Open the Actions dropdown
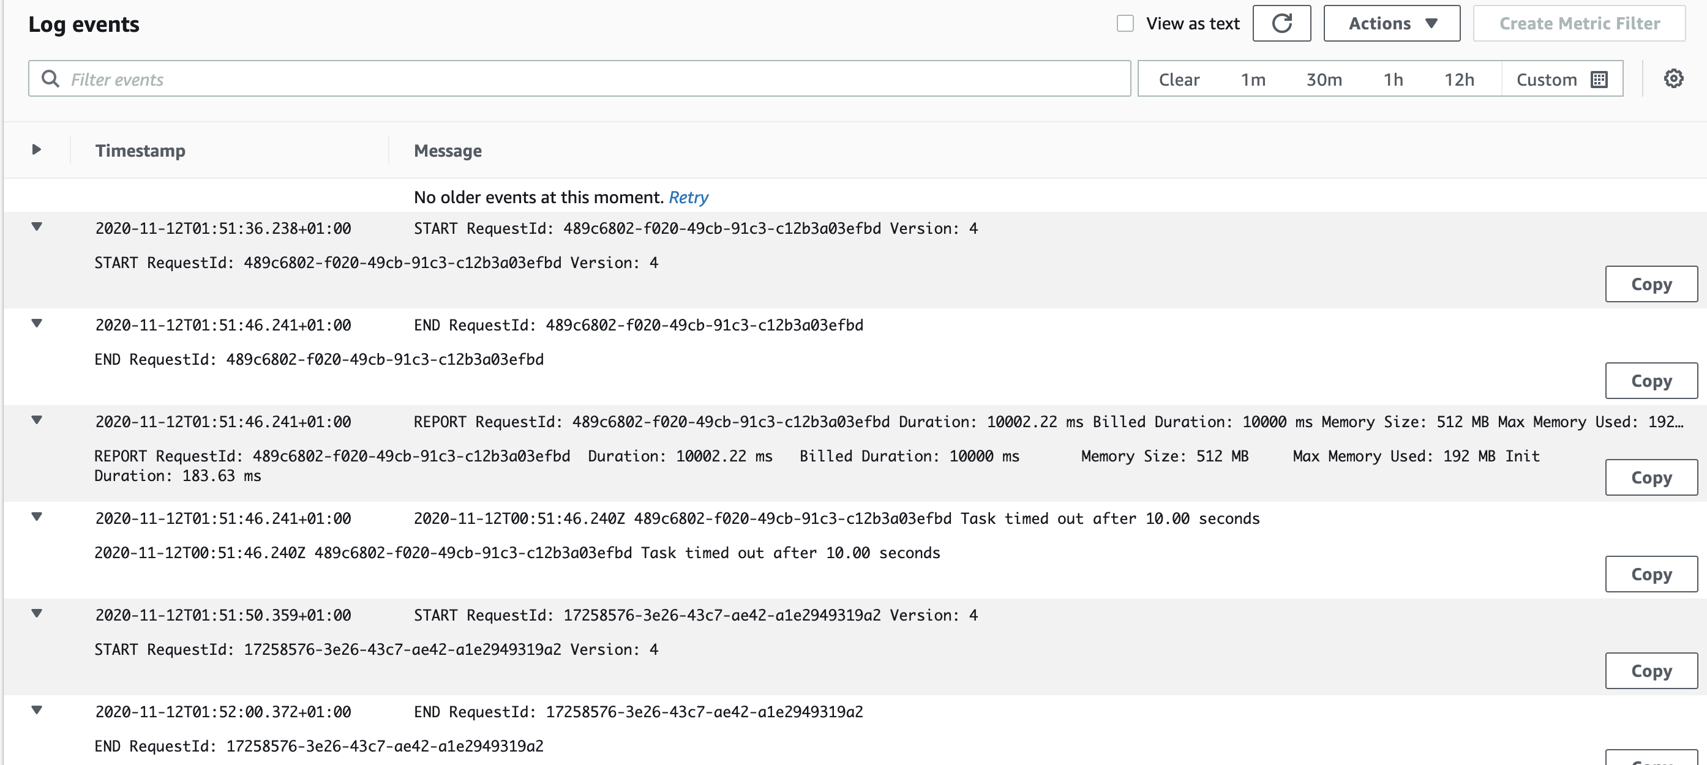Screen dimensions: 1707x765 [1391, 23]
